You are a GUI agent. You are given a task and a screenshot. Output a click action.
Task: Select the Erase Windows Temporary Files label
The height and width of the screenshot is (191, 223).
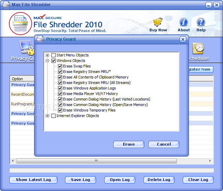89,110
